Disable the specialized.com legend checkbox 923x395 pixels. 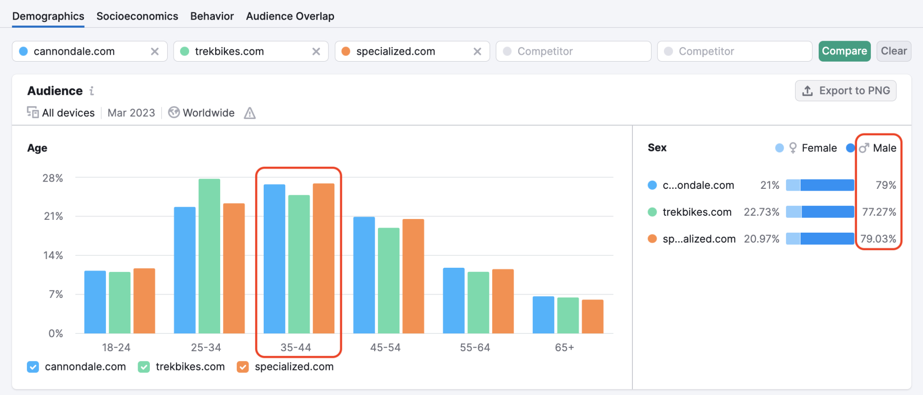coord(243,367)
